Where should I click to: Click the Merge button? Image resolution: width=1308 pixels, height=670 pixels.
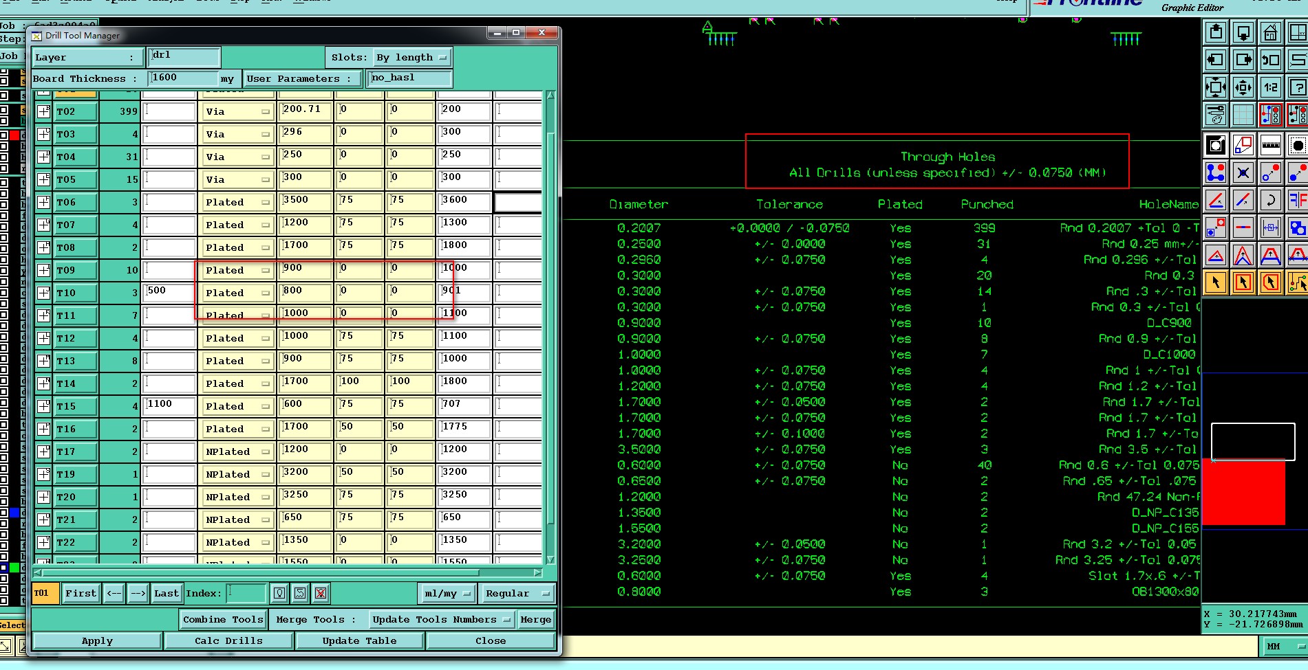(535, 619)
